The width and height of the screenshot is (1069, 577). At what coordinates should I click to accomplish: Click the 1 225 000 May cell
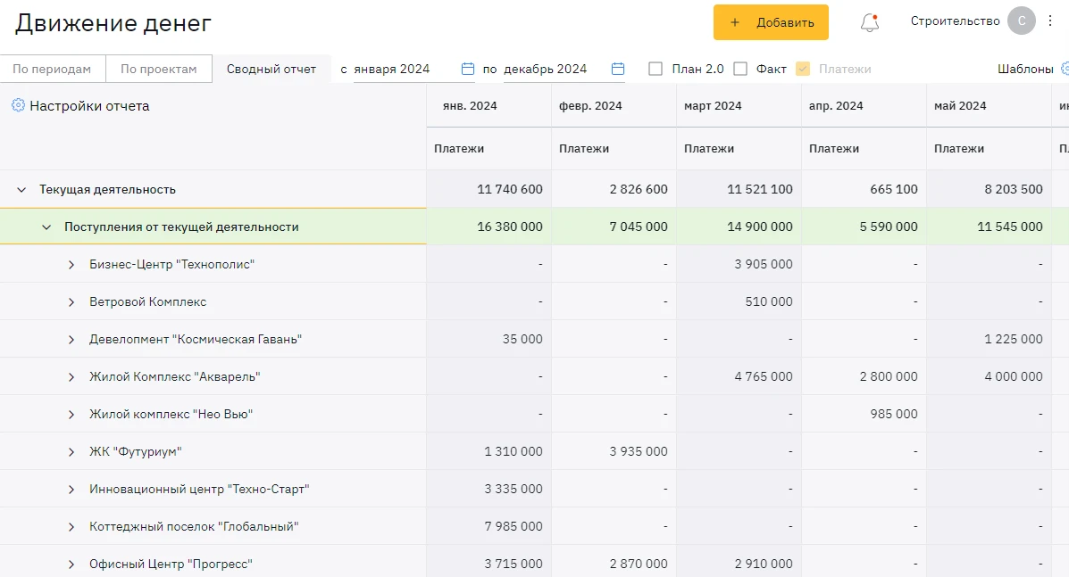(x=989, y=339)
